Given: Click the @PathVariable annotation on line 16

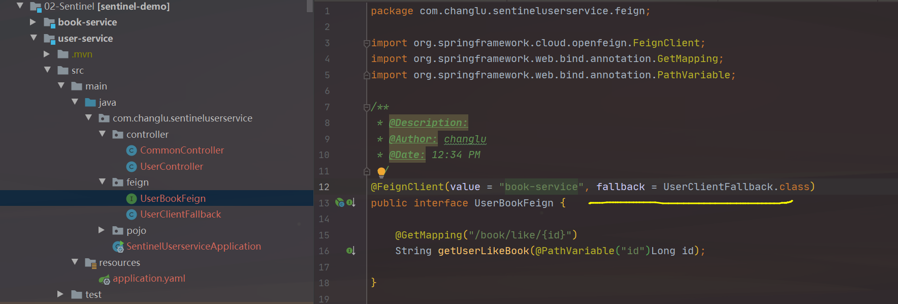Looking at the screenshot, I should point(575,251).
